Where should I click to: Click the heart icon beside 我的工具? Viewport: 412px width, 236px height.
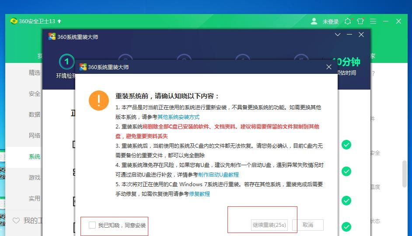coord(16,221)
